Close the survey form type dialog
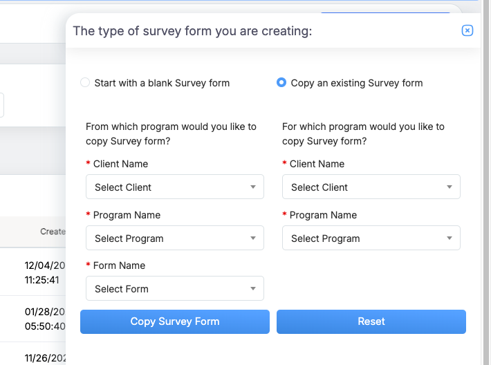 (467, 30)
